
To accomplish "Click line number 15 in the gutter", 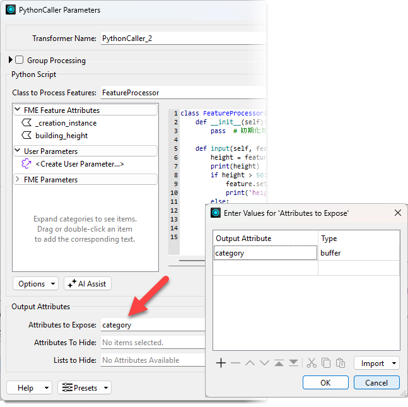I will [174, 237].
